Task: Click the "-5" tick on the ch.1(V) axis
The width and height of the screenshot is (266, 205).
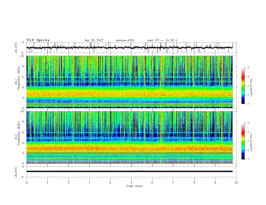Action: [x=23, y=53]
